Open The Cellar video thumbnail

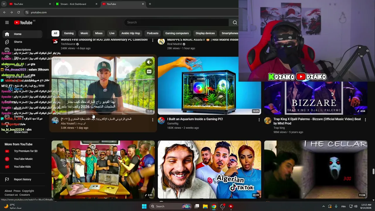316,170
